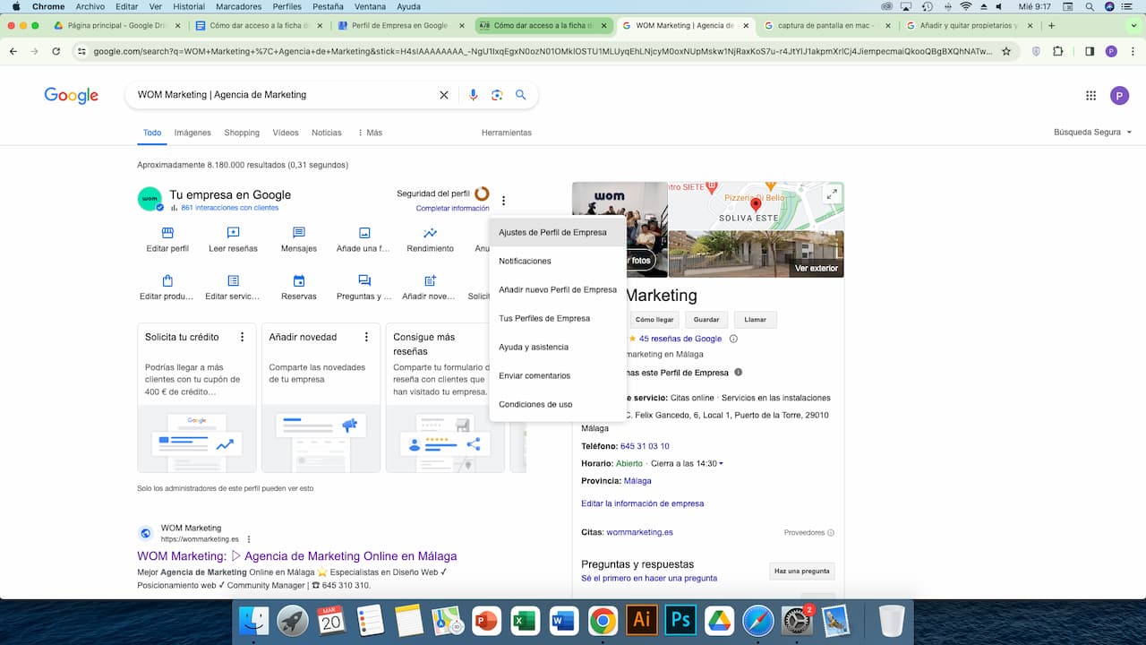Expand opening hours next to Cierra a las 14:30
1146x645 pixels.
(721, 464)
